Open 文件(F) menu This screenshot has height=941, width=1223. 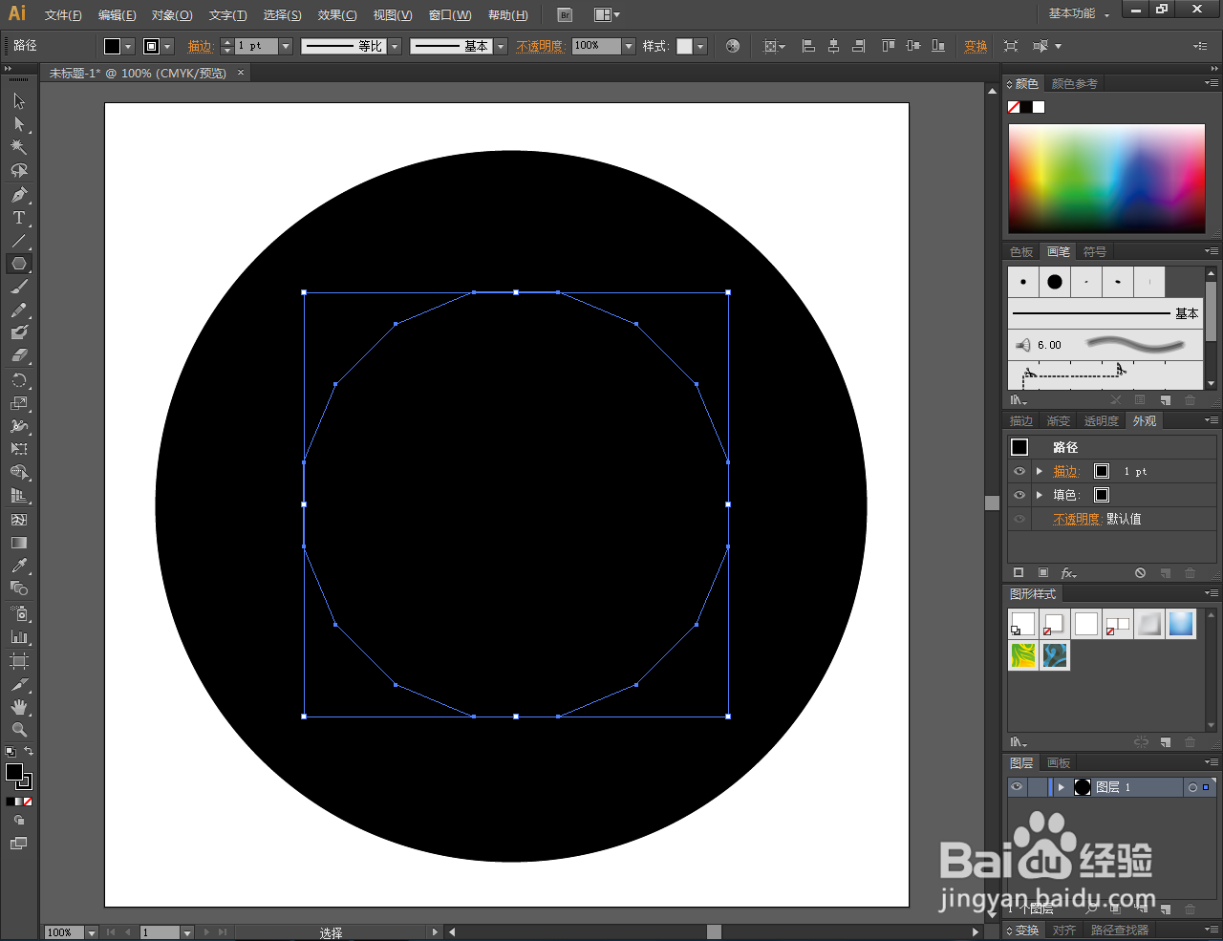pos(63,15)
